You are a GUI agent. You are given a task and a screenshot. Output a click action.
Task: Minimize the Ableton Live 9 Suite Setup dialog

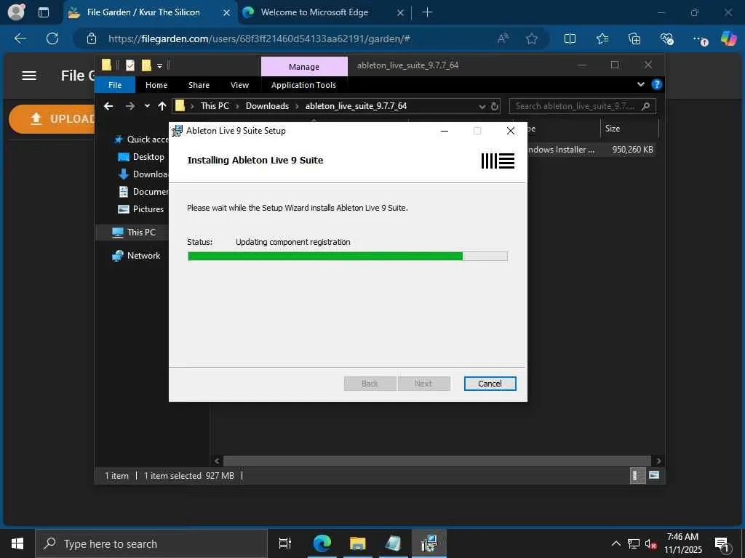coord(445,131)
